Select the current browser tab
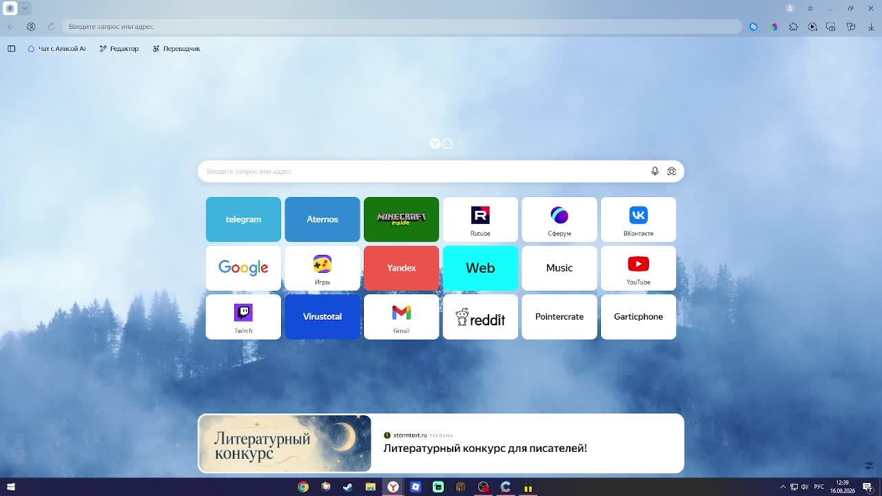This screenshot has width=882, height=496. [x=10, y=8]
